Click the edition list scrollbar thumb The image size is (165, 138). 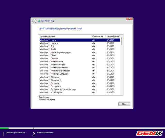click(122, 41)
